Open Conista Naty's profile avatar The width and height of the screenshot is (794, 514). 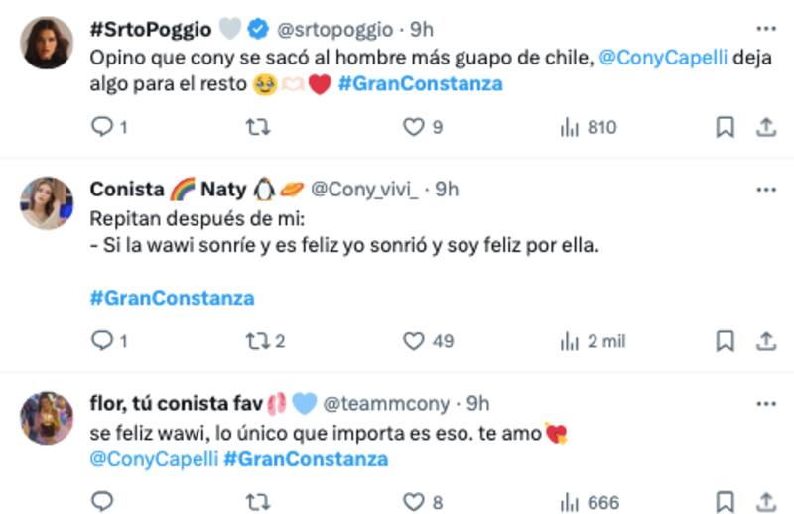pos(47,202)
